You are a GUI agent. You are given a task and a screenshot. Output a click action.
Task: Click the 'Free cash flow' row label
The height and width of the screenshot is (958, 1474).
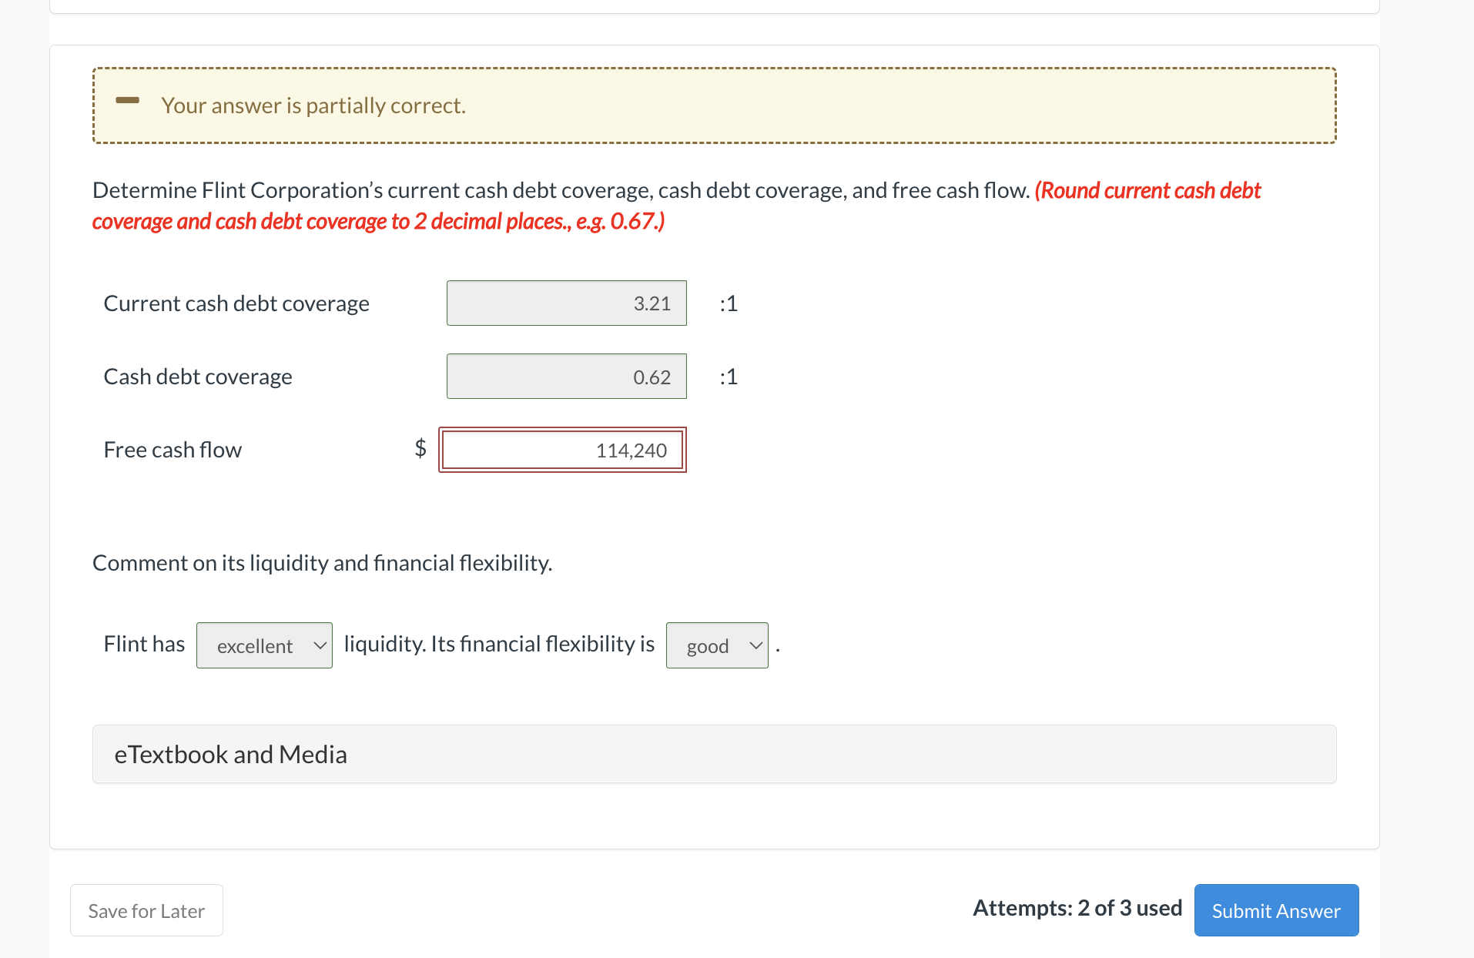click(173, 450)
